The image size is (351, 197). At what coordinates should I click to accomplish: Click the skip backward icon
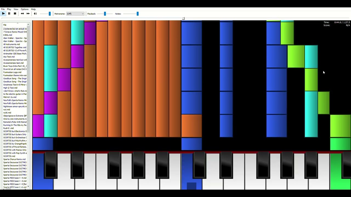(x=22, y=14)
